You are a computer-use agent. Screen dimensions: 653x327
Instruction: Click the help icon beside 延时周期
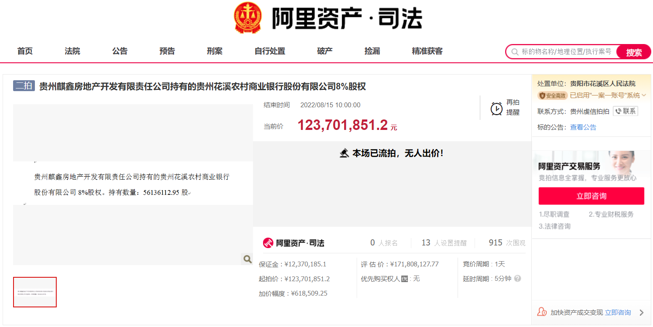(x=518, y=279)
